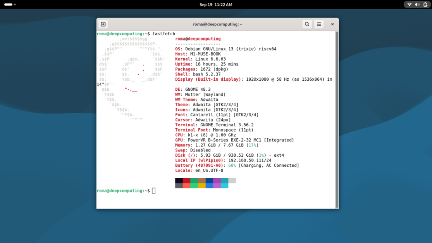Click the yellow color block in palette
The image size is (432, 243).
tap(202, 185)
